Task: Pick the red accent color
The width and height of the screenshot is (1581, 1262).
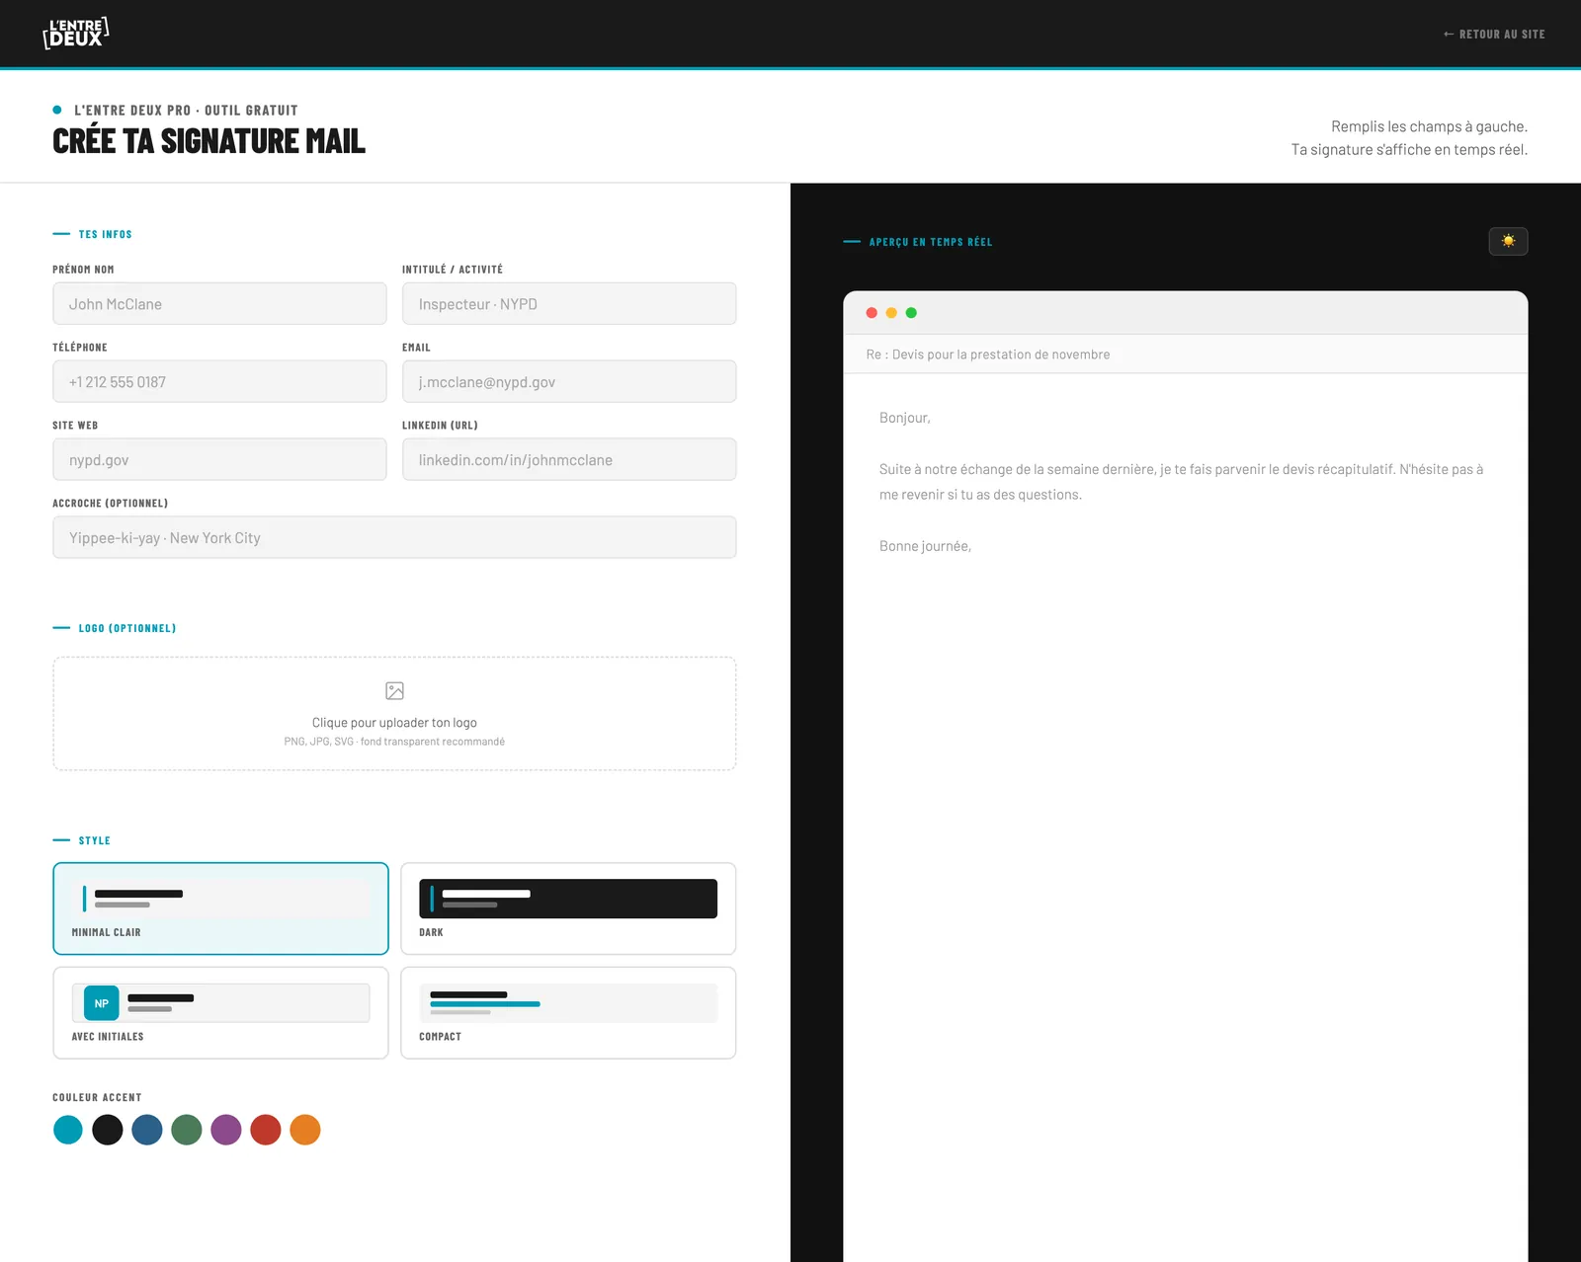Action: 266,1130
